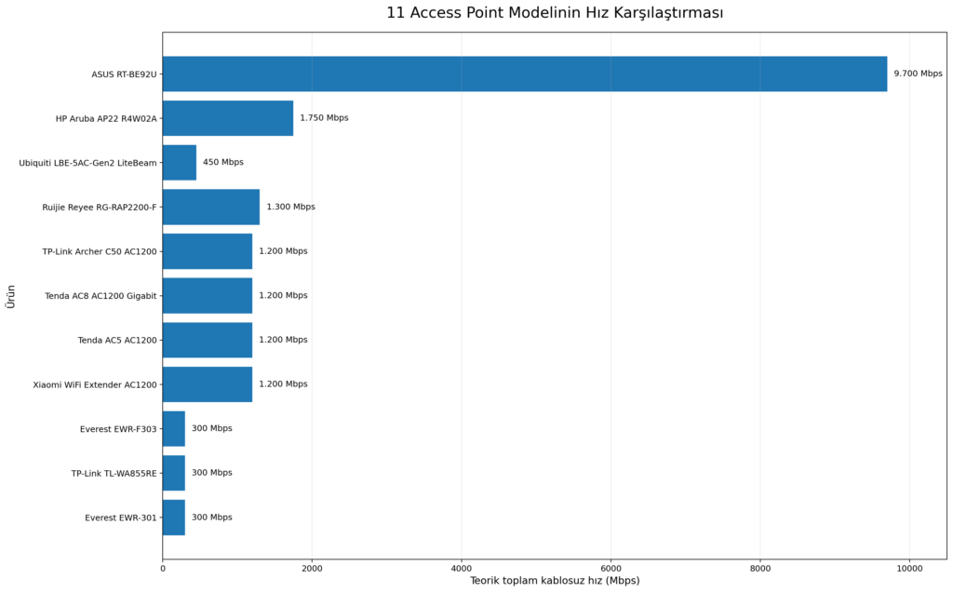Click the 'TP-Link TL-WA855RE' label
Image resolution: width=953 pixels, height=592 pixels.
pos(114,474)
